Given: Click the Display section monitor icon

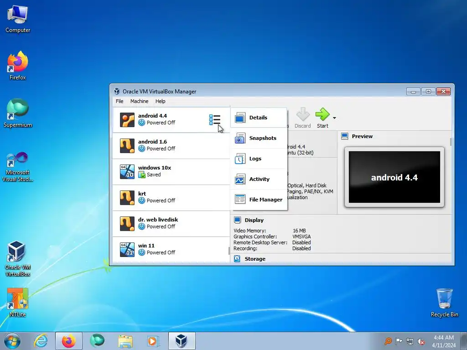Looking at the screenshot, I should [x=237, y=220].
